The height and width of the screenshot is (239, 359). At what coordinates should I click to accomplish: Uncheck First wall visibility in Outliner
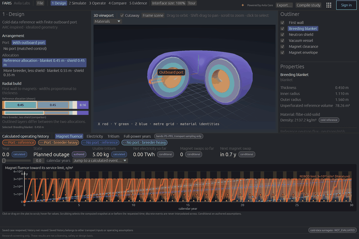[x=282, y=23]
